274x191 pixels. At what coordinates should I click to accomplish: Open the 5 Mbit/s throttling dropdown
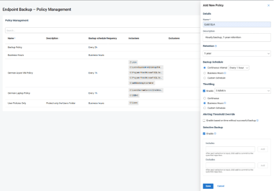pos(243,91)
